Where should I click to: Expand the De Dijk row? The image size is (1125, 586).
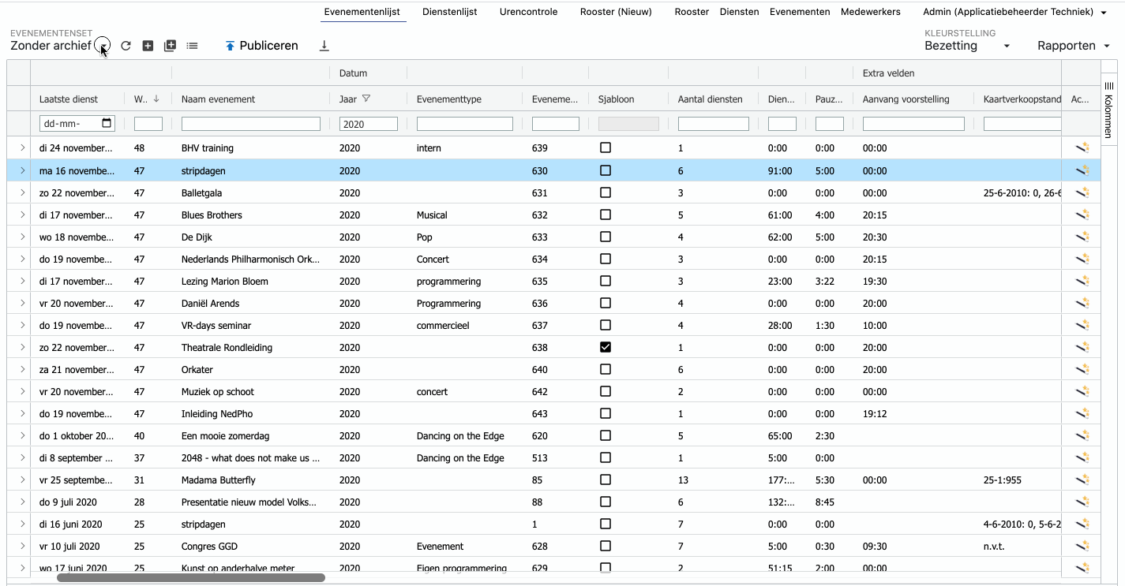coord(21,236)
